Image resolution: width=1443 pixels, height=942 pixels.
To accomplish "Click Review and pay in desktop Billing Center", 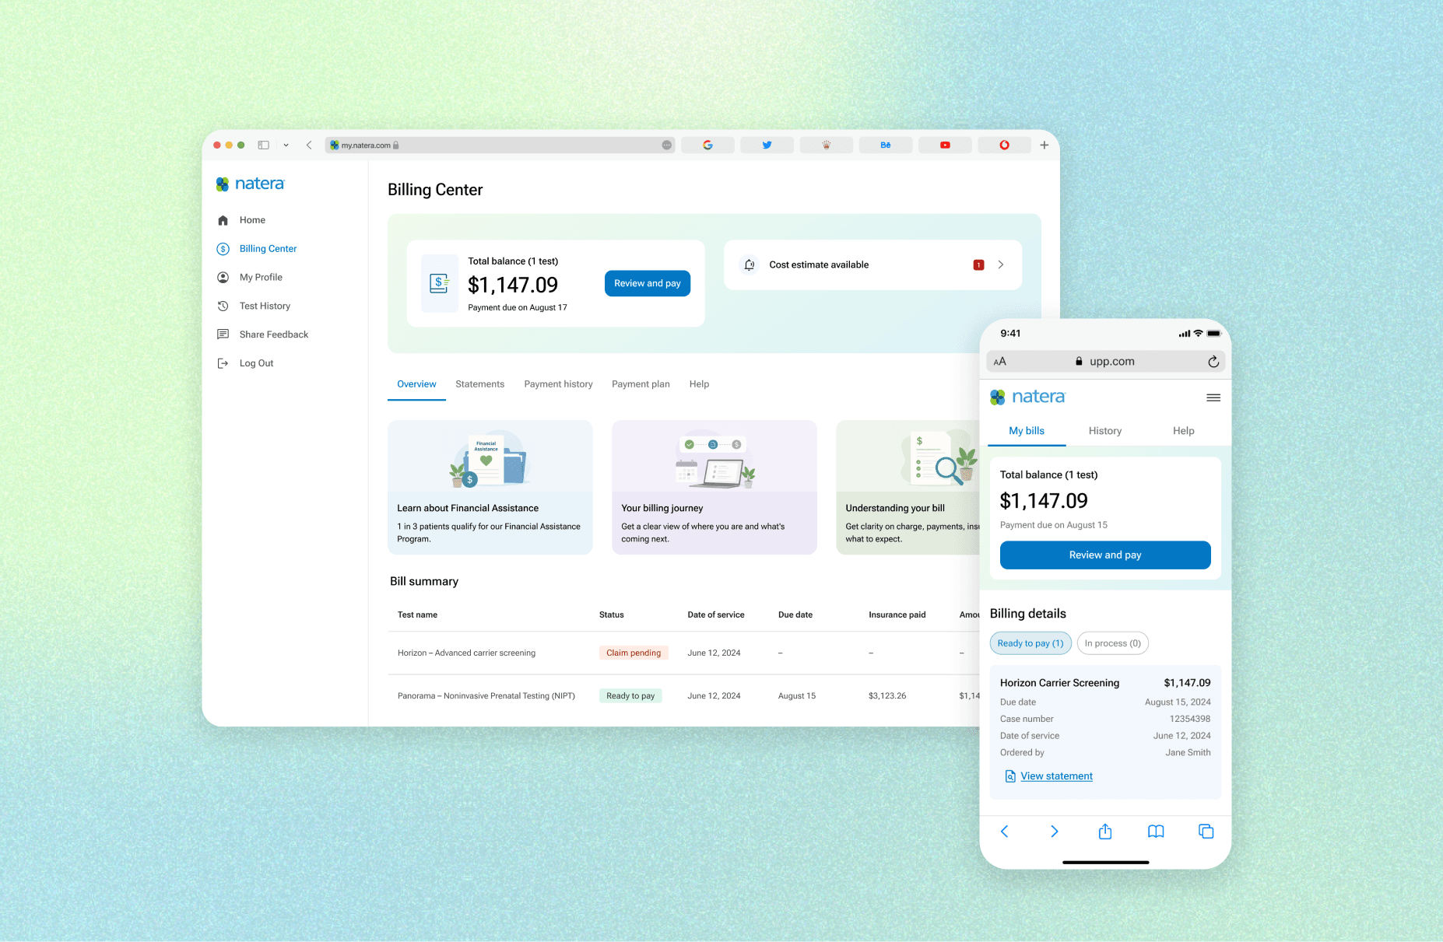I will coord(648,284).
